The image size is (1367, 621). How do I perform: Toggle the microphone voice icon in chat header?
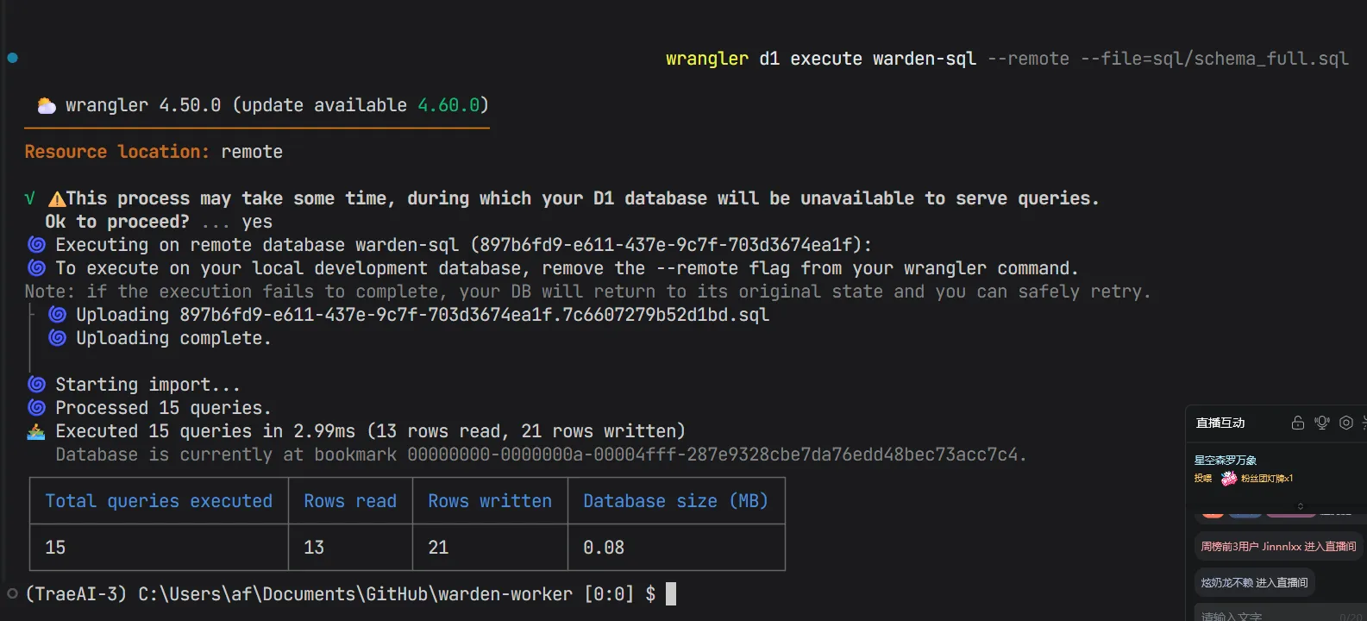(x=1321, y=423)
